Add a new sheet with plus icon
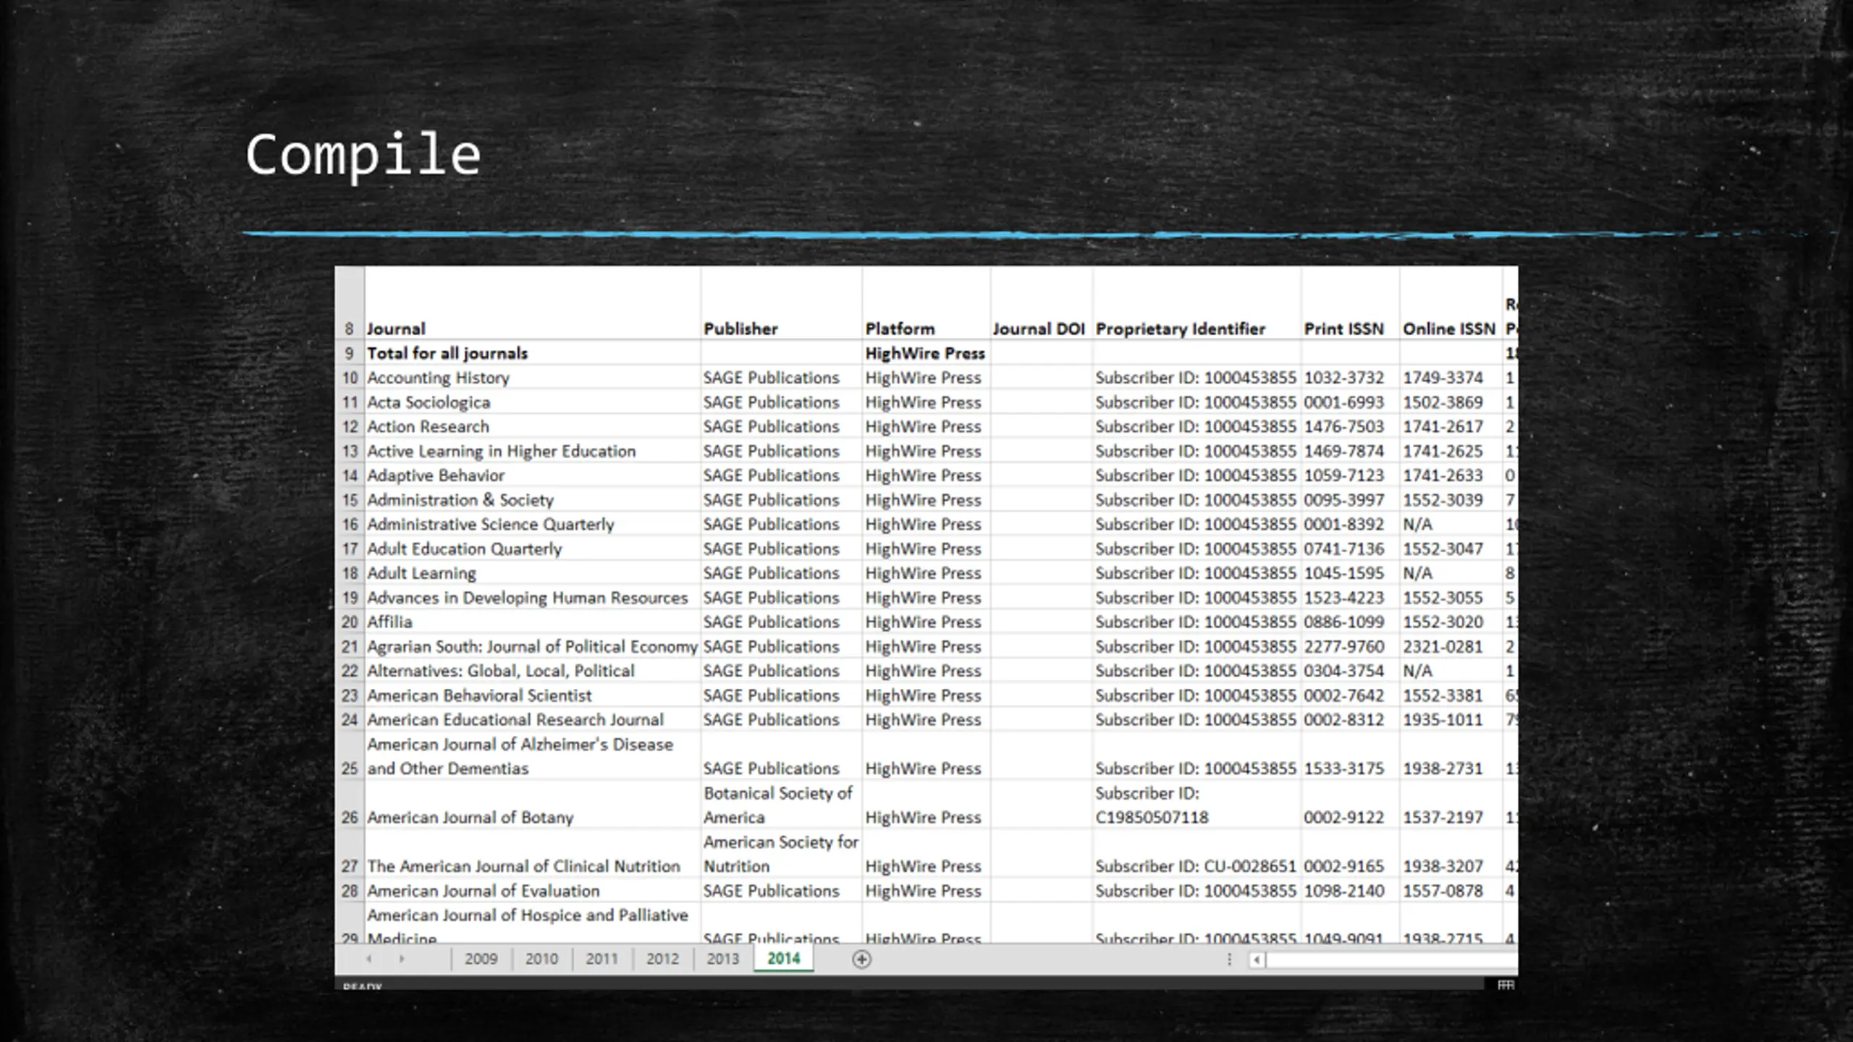Image resolution: width=1853 pixels, height=1042 pixels. click(x=861, y=960)
